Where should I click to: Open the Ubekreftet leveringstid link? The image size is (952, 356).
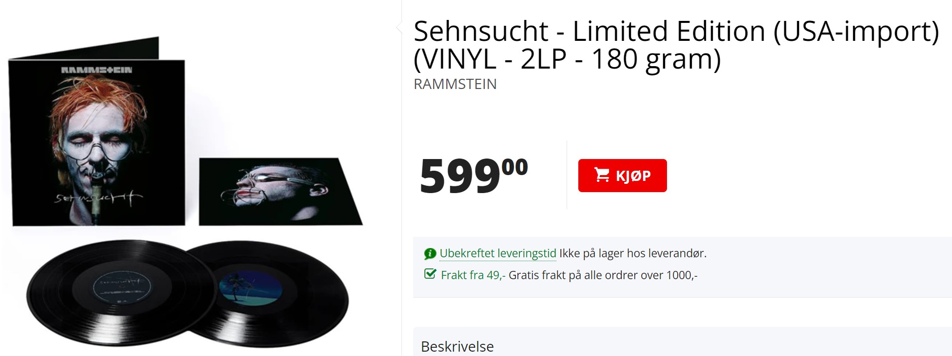(497, 253)
